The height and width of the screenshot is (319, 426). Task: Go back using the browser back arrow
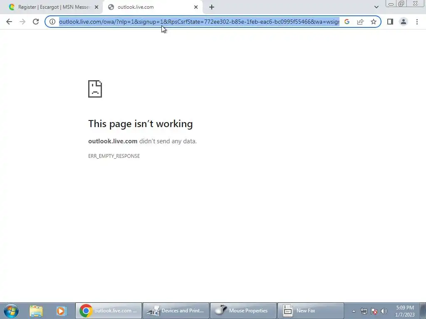(x=9, y=22)
